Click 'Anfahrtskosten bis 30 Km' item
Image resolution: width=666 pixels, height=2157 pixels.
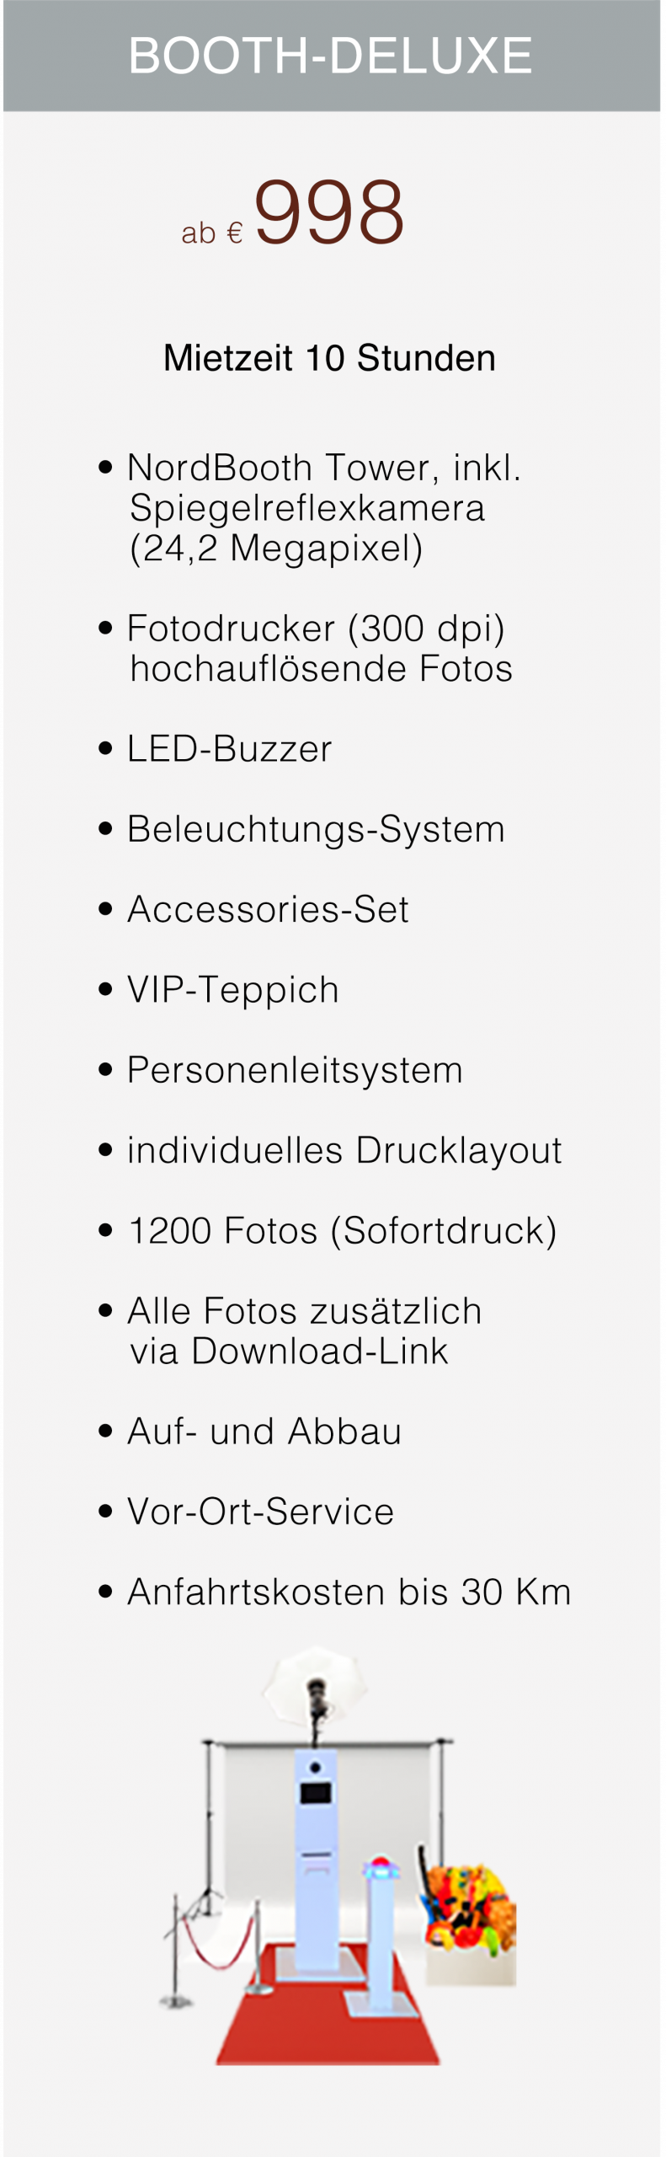tap(349, 1592)
